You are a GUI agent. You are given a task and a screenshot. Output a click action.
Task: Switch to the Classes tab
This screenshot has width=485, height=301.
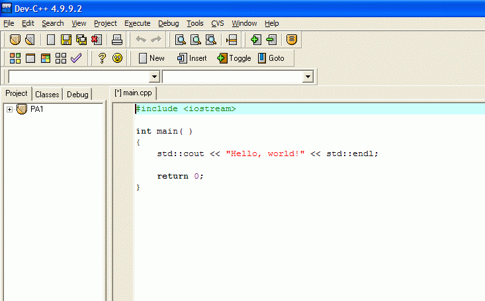coord(47,95)
